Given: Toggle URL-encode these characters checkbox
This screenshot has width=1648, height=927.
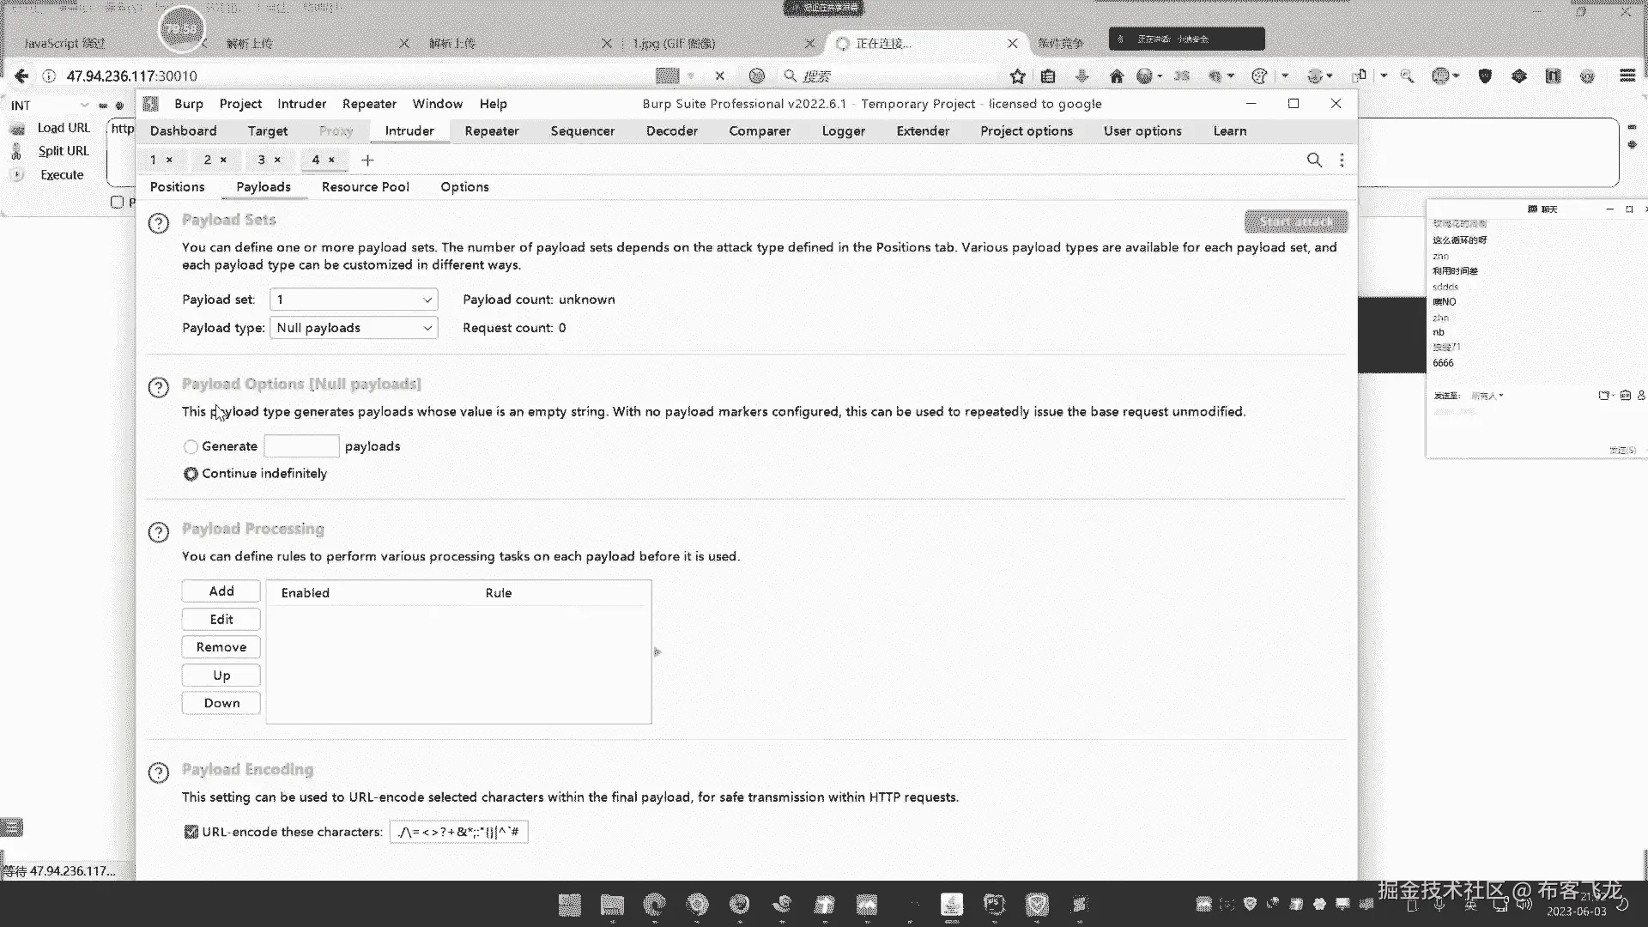Looking at the screenshot, I should coord(191,832).
